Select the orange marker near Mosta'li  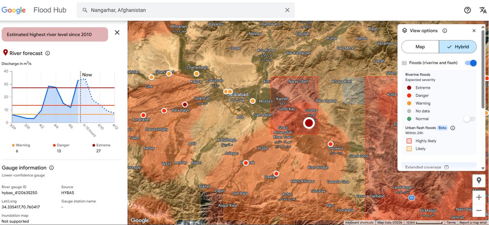(253, 101)
